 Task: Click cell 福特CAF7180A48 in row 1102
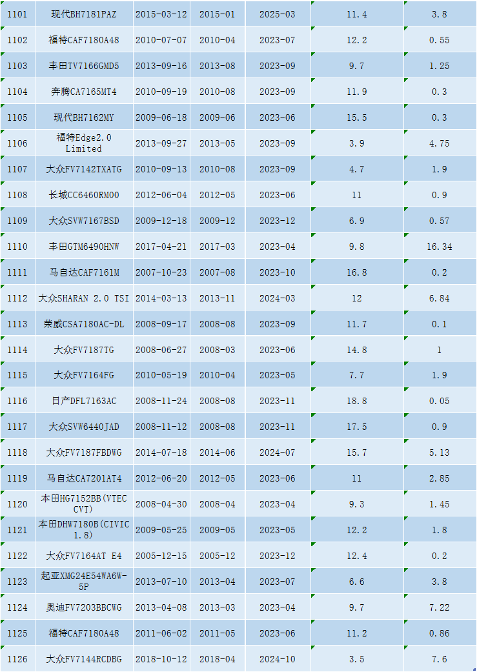pos(84,40)
